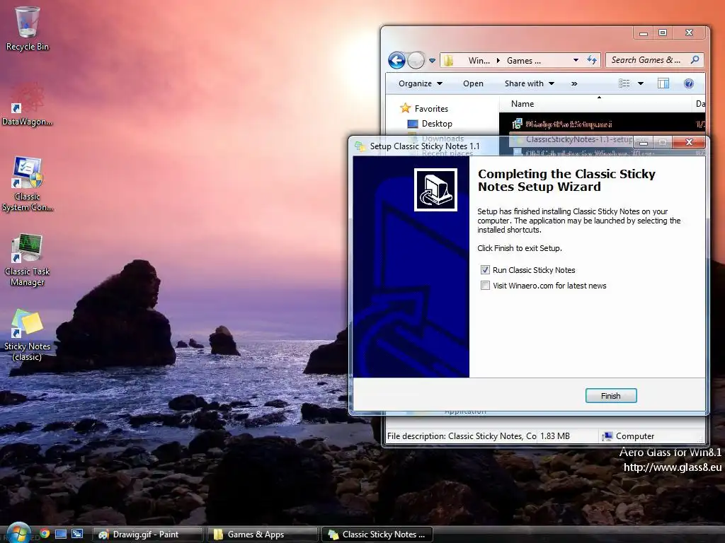
Task: Open the Organize dropdown menu
Action: (421, 83)
